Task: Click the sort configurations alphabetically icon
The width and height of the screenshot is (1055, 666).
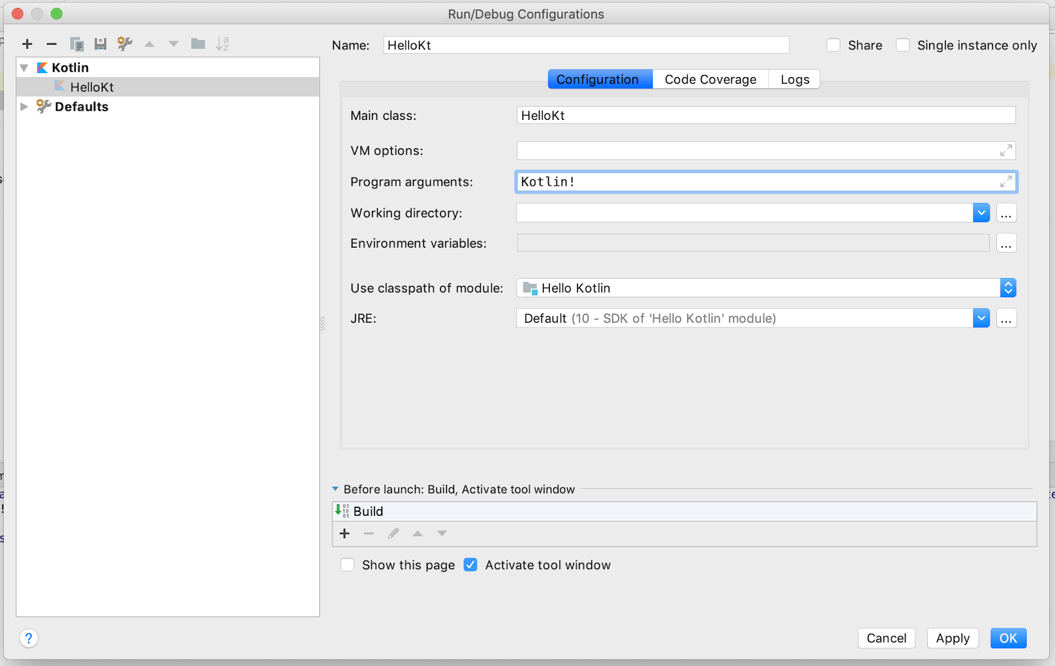Action: pyautogui.click(x=222, y=44)
